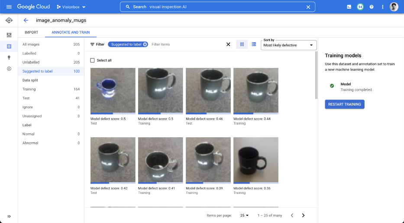This screenshot has width=404, height=223.
Task: Switch to the IMPORT tab
Action: [31, 32]
